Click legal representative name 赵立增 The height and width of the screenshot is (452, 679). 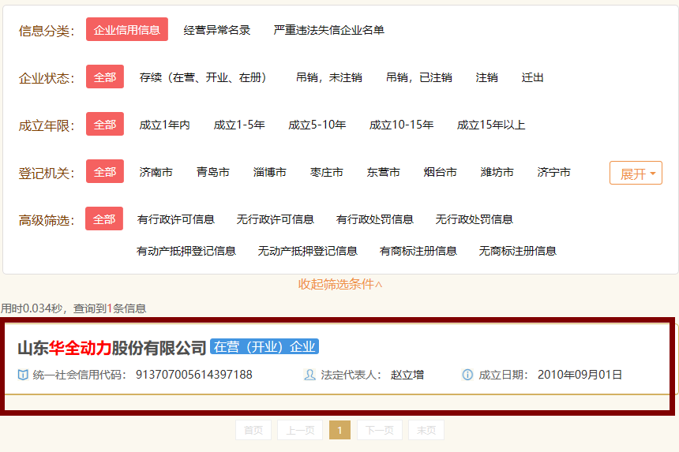(x=407, y=375)
